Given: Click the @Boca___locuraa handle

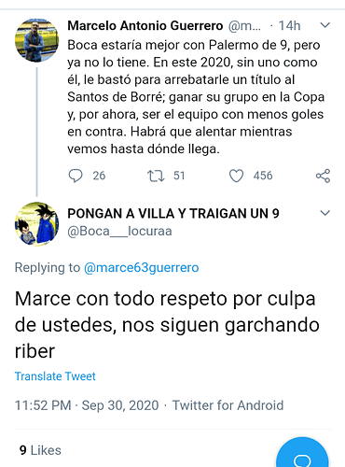Looking at the screenshot, I should tap(119, 231).
